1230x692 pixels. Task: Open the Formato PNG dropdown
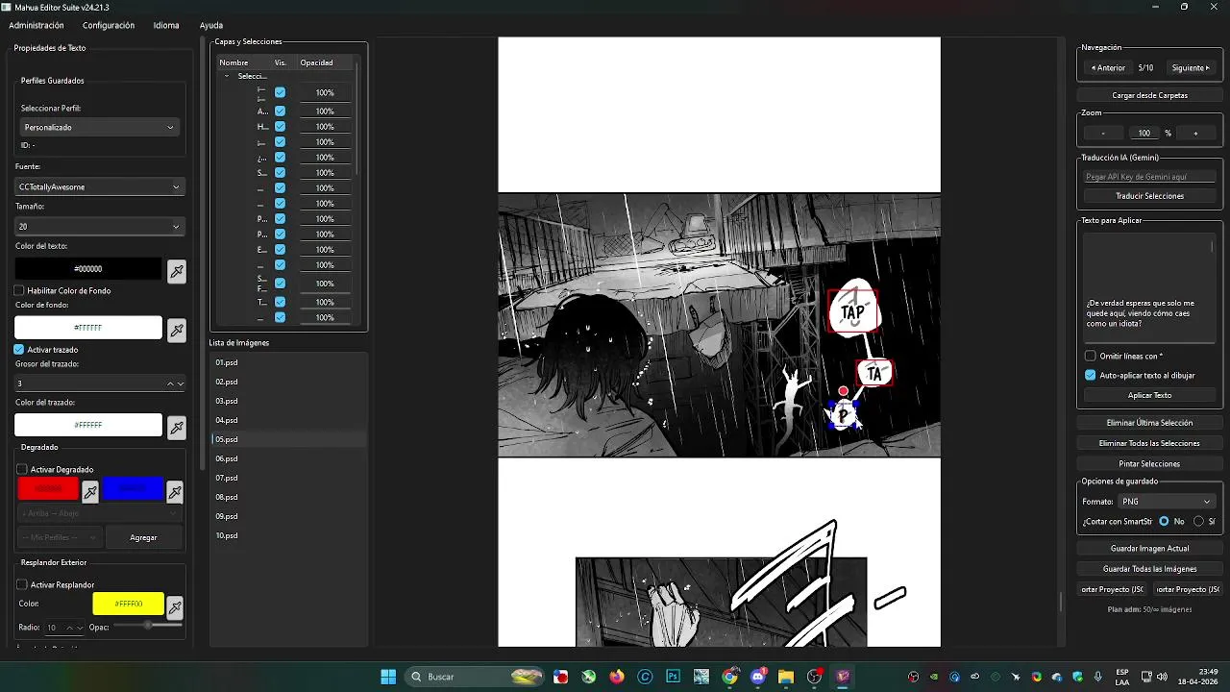coord(1166,501)
